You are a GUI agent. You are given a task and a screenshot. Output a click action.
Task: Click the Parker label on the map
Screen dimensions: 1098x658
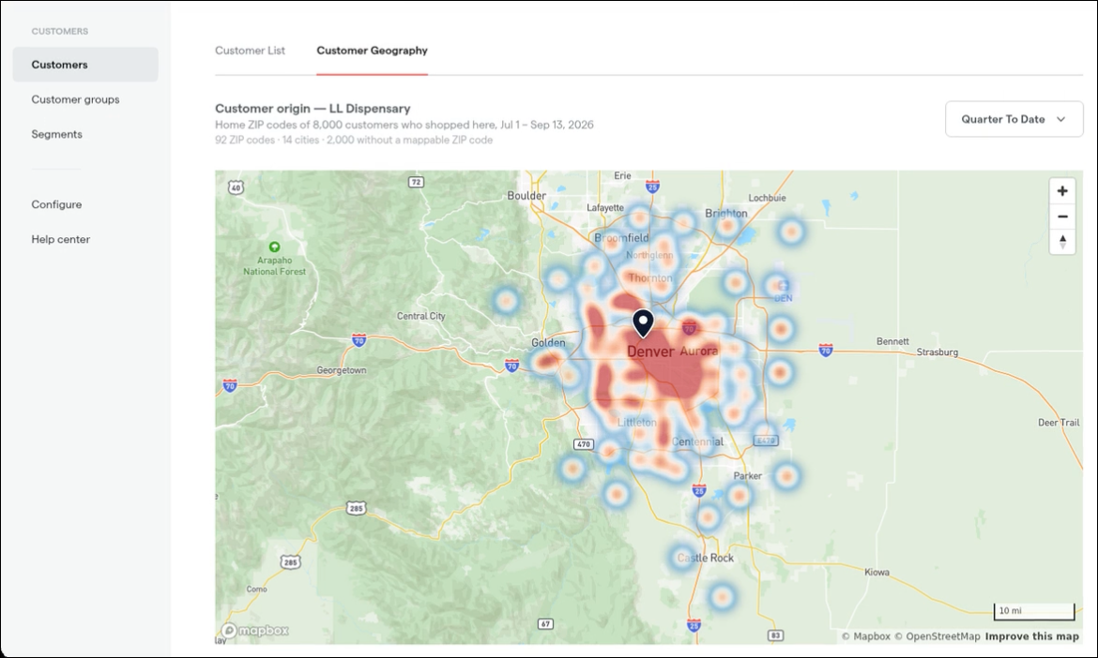[747, 475]
